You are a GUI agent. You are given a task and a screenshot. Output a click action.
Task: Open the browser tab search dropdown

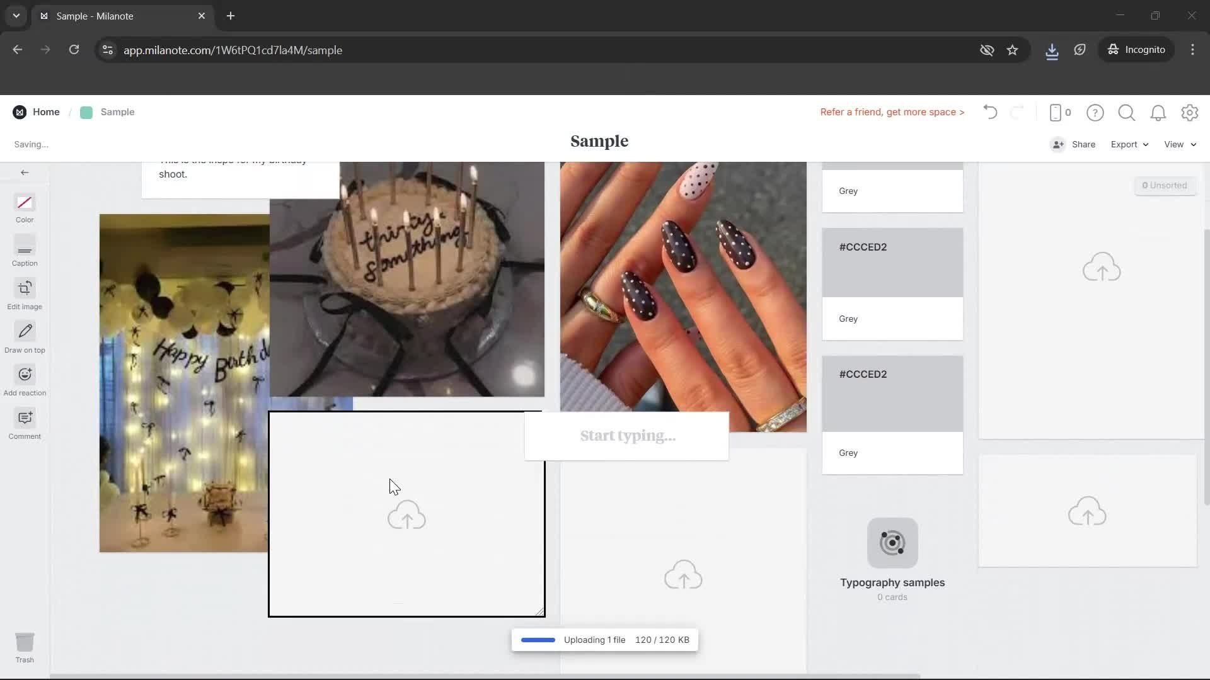pos(16,16)
